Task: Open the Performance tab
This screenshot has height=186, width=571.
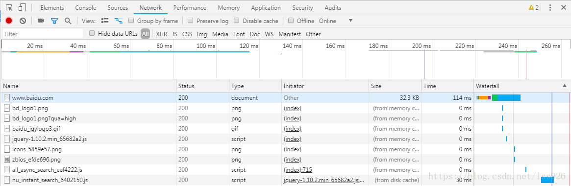Action: tap(190, 8)
